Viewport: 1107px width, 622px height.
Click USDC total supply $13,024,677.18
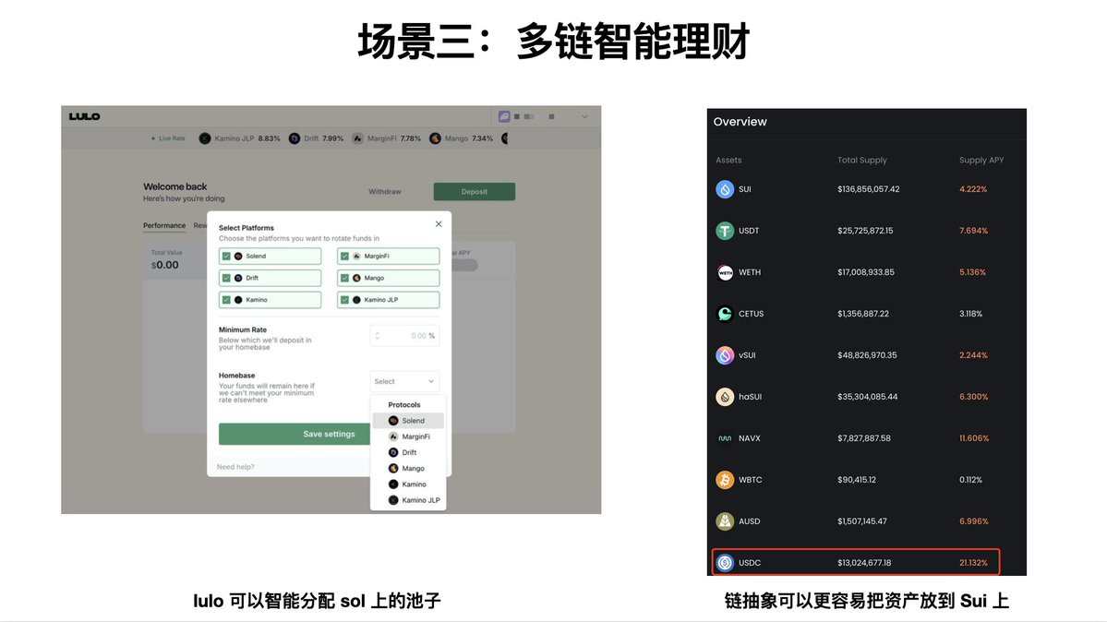point(864,564)
